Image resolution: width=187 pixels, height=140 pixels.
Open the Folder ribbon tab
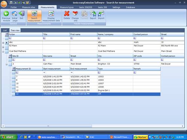(13, 8)
